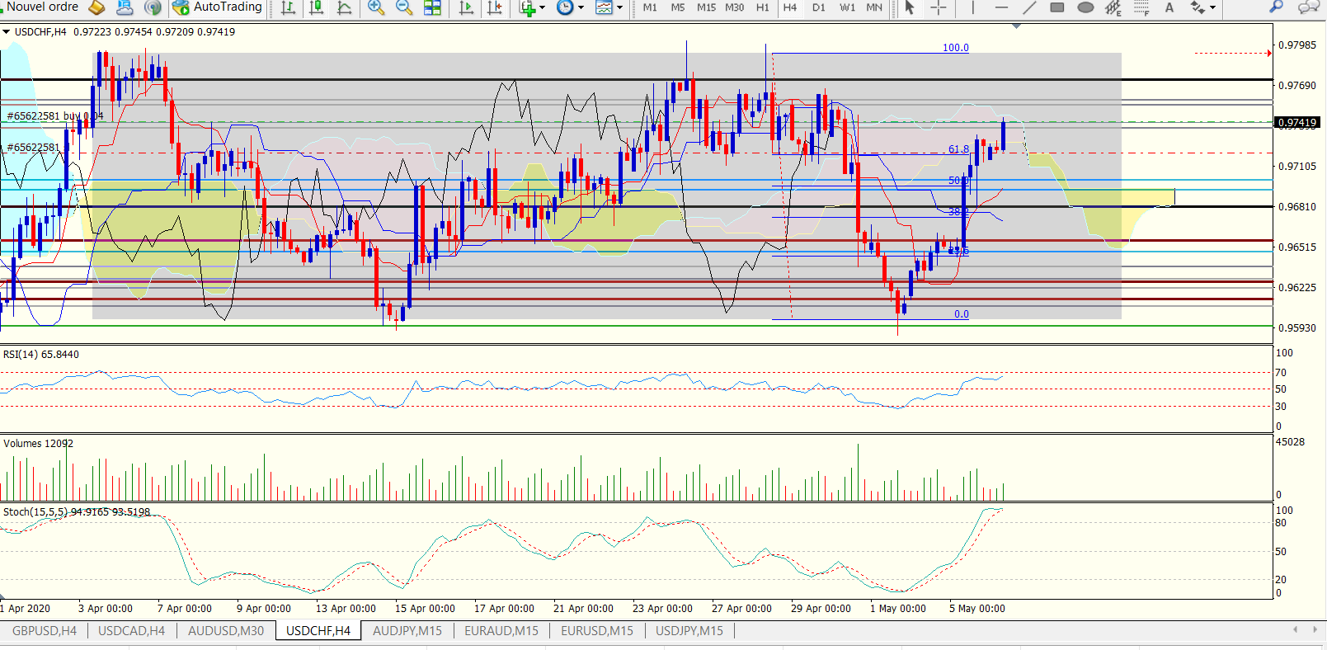Click the Nouvel ordre button
The width and height of the screenshot is (1327, 650).
41,7
